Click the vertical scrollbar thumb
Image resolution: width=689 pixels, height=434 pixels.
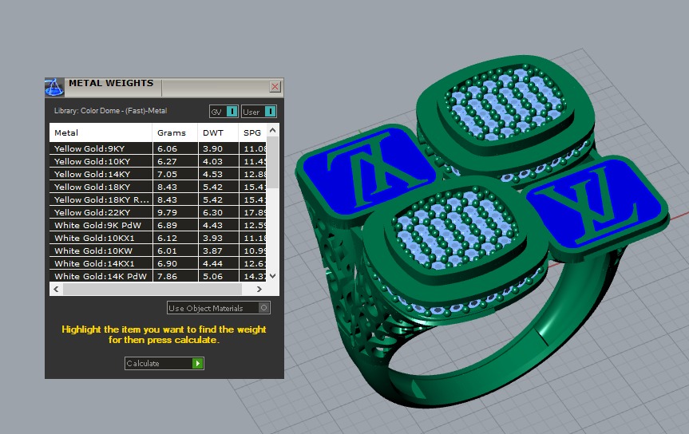272,162
